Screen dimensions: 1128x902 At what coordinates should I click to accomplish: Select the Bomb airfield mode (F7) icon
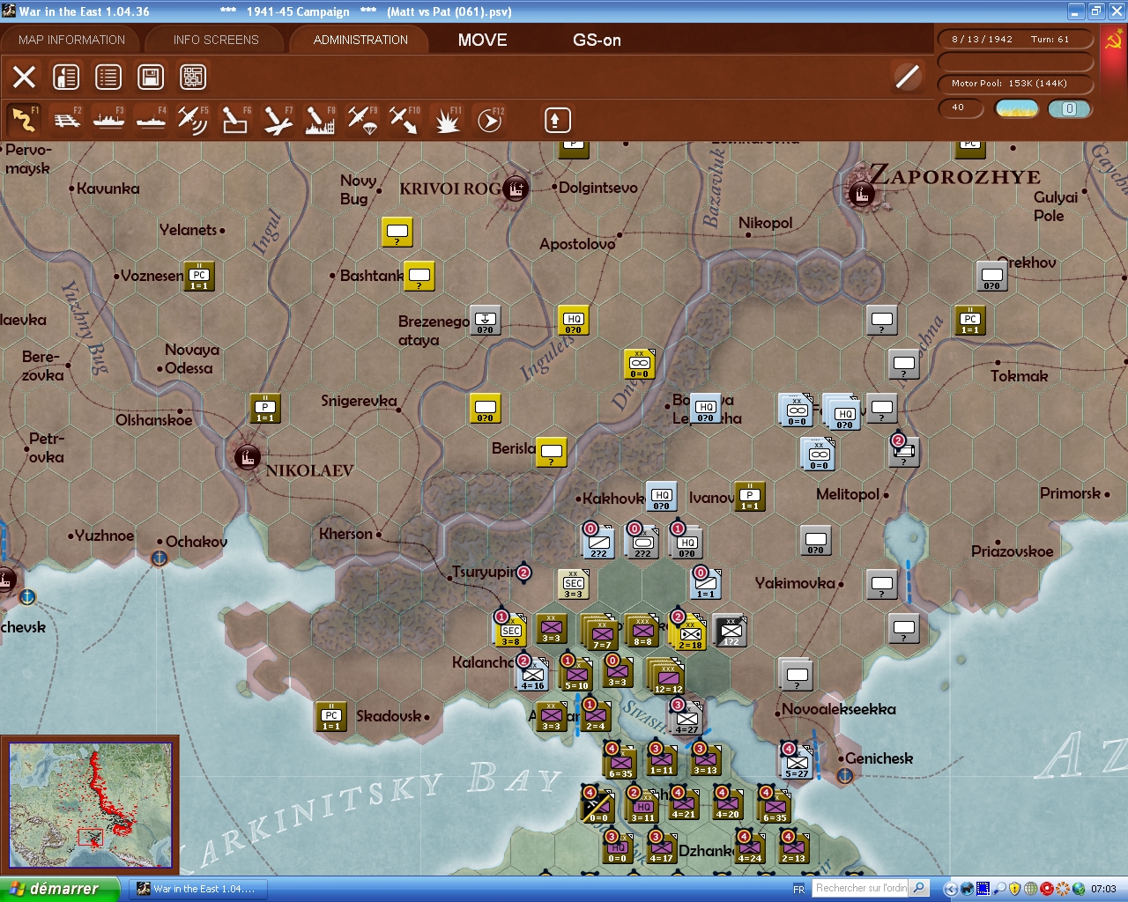point(278,120)
